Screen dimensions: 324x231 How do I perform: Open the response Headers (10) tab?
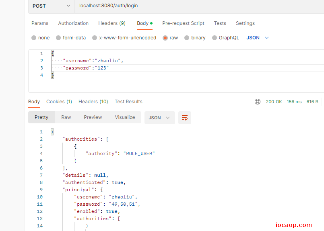(x=93, y=102)
